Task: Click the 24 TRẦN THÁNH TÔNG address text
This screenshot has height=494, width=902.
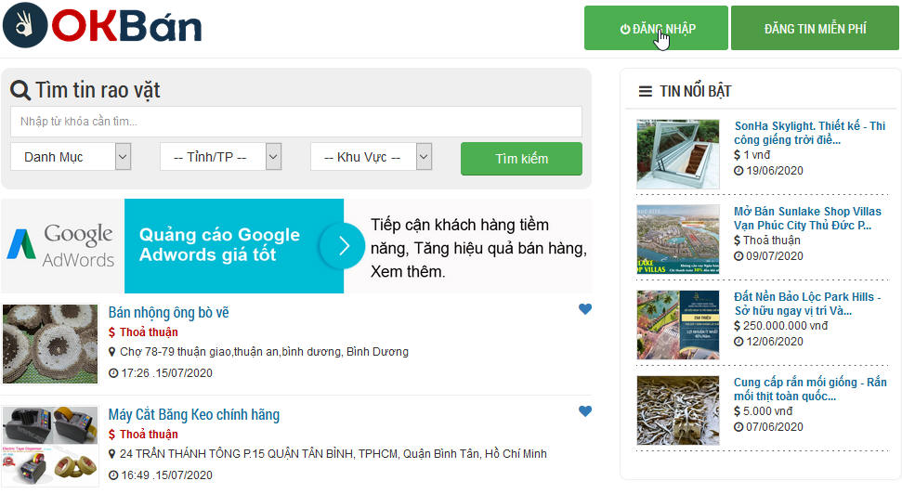Action: (x=333, y=454)
